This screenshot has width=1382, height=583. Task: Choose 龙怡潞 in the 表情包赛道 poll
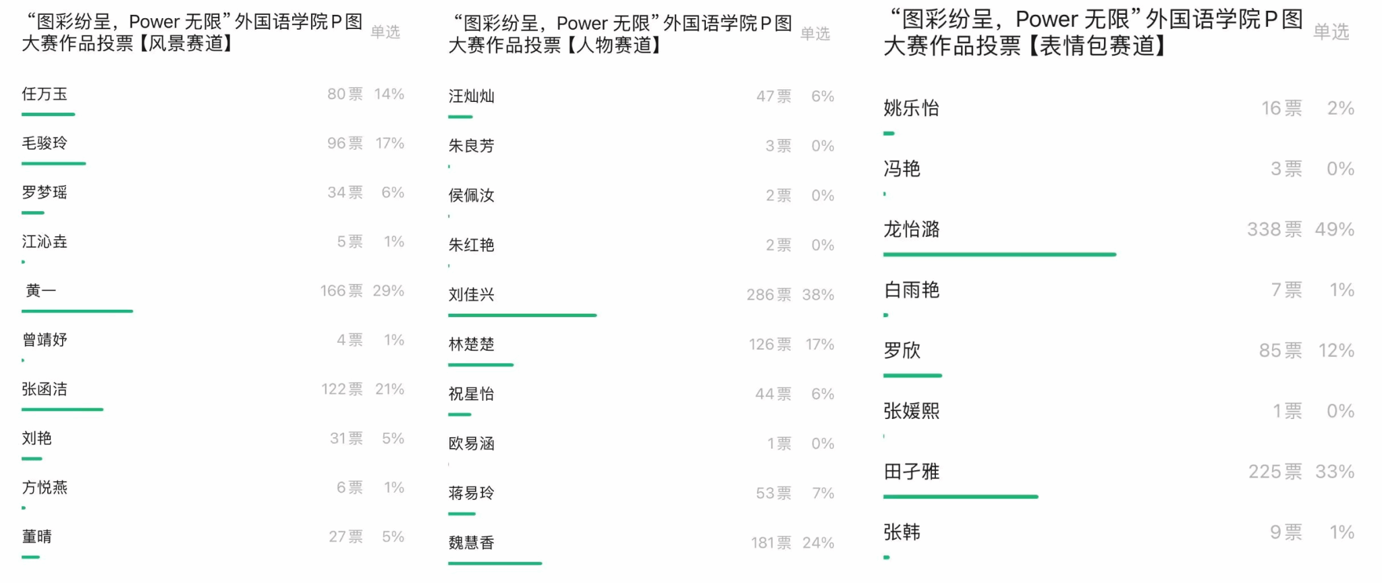click(x=911, y=229)
